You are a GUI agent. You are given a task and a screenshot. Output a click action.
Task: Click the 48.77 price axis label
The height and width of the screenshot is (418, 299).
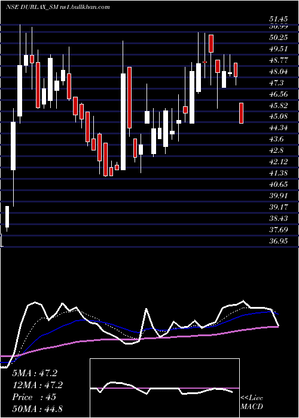(x=279, y=60)
